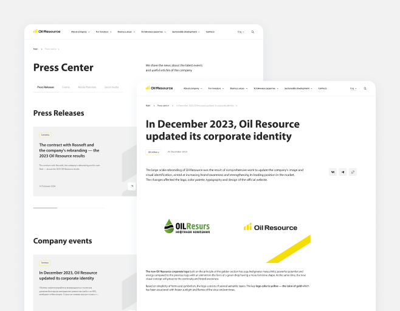Expand Sustainable development menu on Press Center page
The width and height of the screenshot is (400, 311).
tap(186, 32)
